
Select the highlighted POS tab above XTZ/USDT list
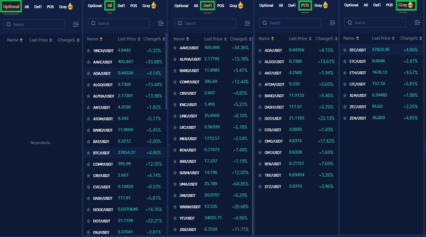coord(305,5)
